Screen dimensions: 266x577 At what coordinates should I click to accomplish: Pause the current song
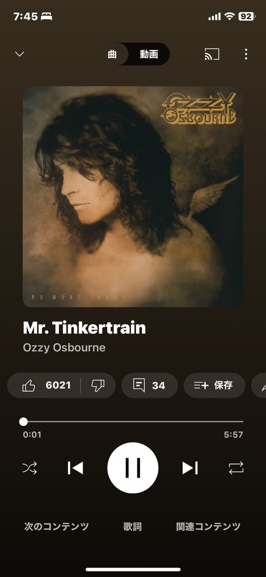[x=133, y=468]
